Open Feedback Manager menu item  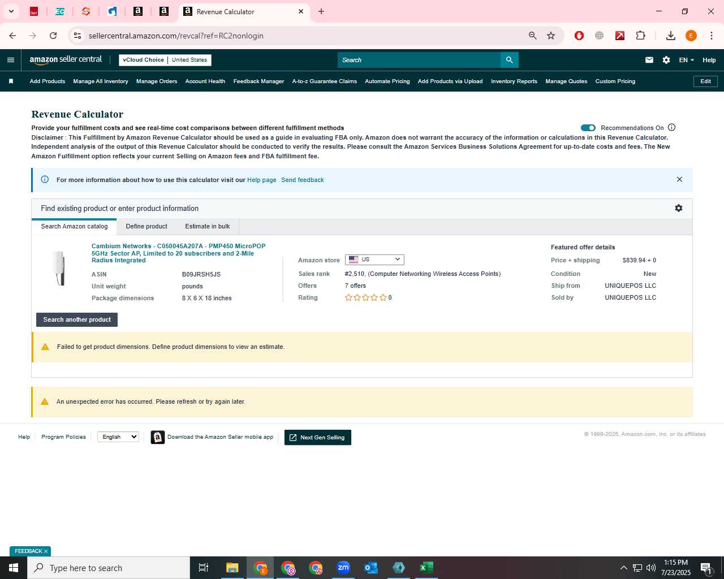point(258,81)
